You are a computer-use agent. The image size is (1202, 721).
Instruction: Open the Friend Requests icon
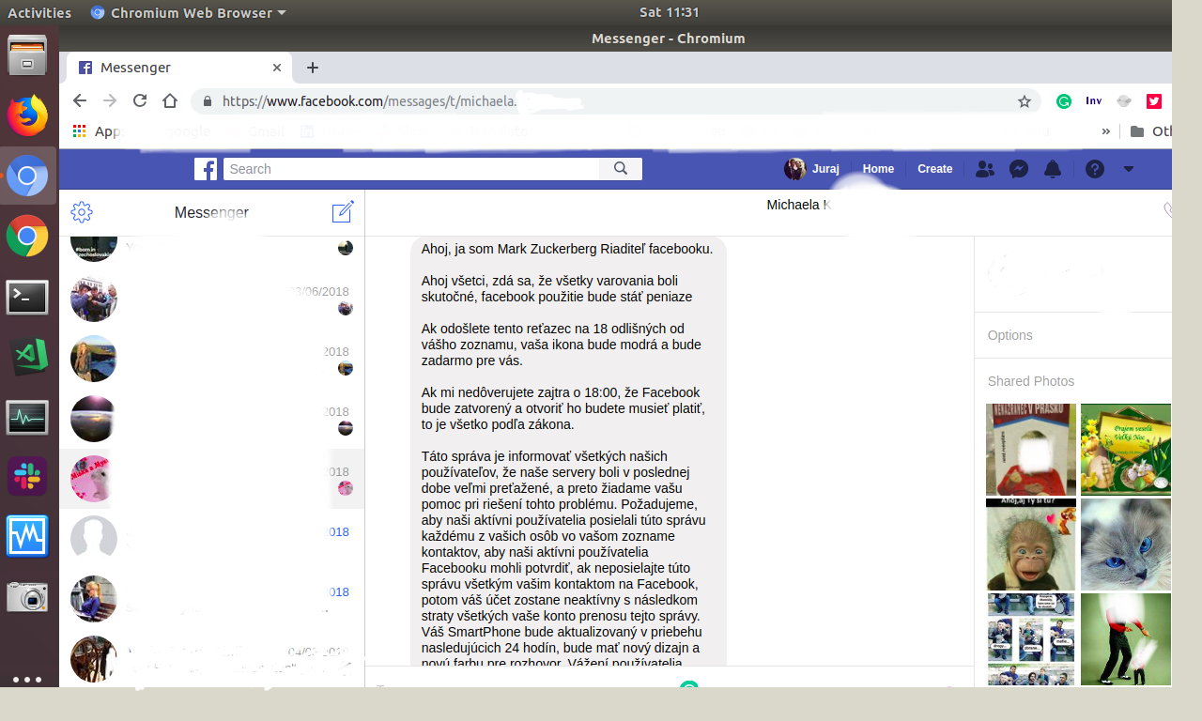tap(985, 169)
